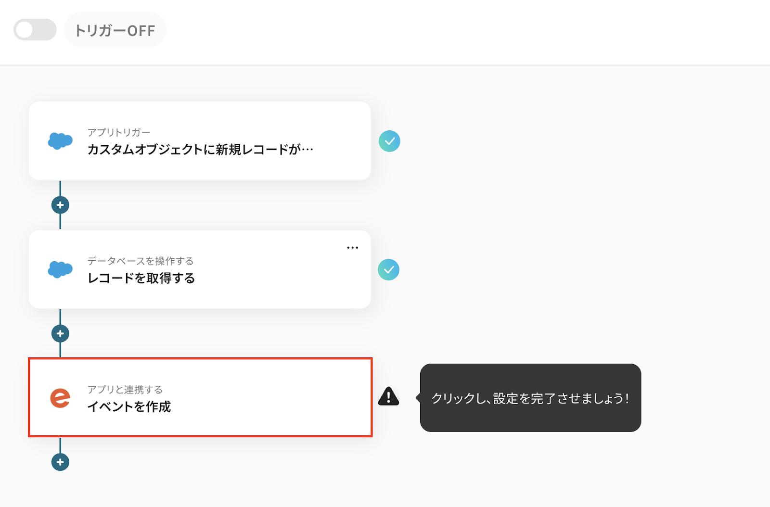The height and width of the screenshot is (507, 770).
Task: Add step with plus button below app trigger
Action: [x=60, y=205]
